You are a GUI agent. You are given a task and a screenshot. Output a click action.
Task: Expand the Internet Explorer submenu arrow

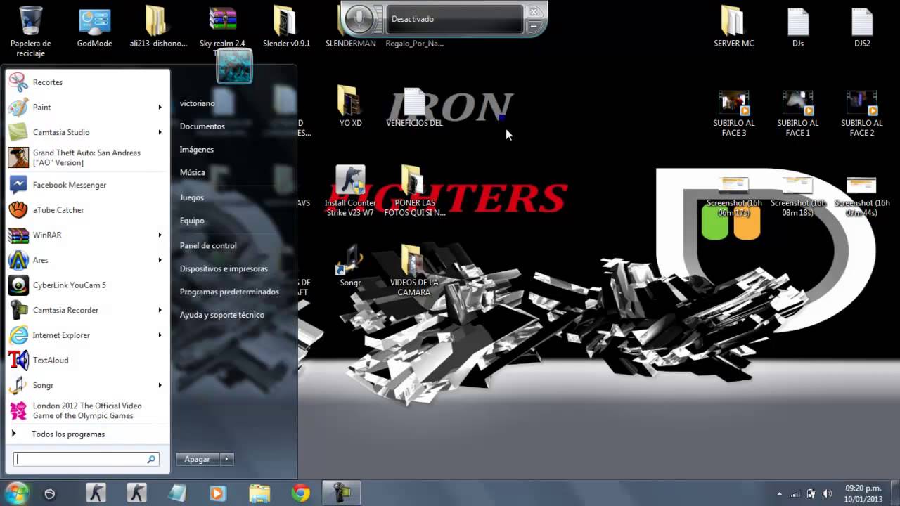coord(160,335)
